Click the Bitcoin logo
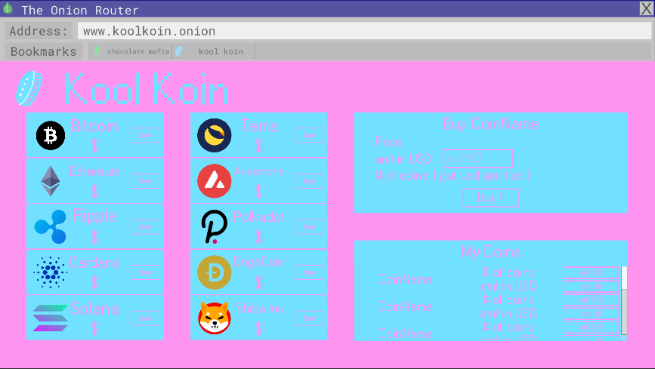 coord(51,135)
